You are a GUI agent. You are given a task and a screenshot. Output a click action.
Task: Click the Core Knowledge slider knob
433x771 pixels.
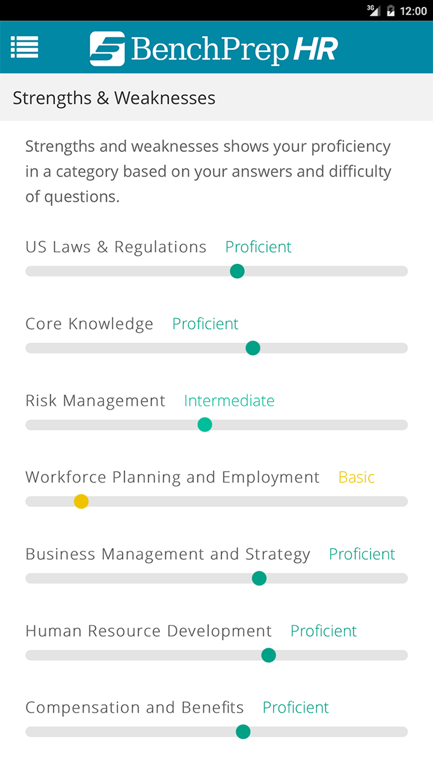click(x=253, y=348)
